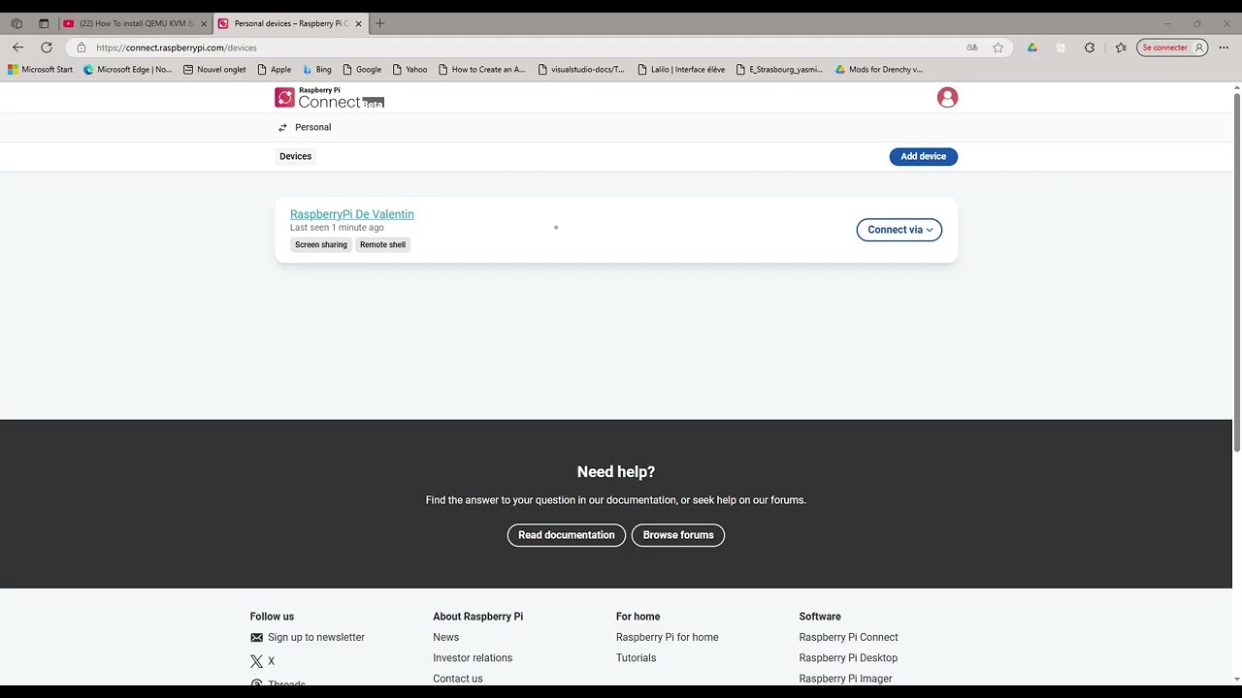Open the Google Drive extension icon
The width and height of the screenshot is (1242, 698).
tap(1032, 48)
